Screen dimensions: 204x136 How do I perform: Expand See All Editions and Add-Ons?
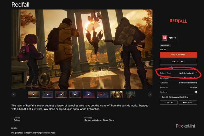[175, 97]
